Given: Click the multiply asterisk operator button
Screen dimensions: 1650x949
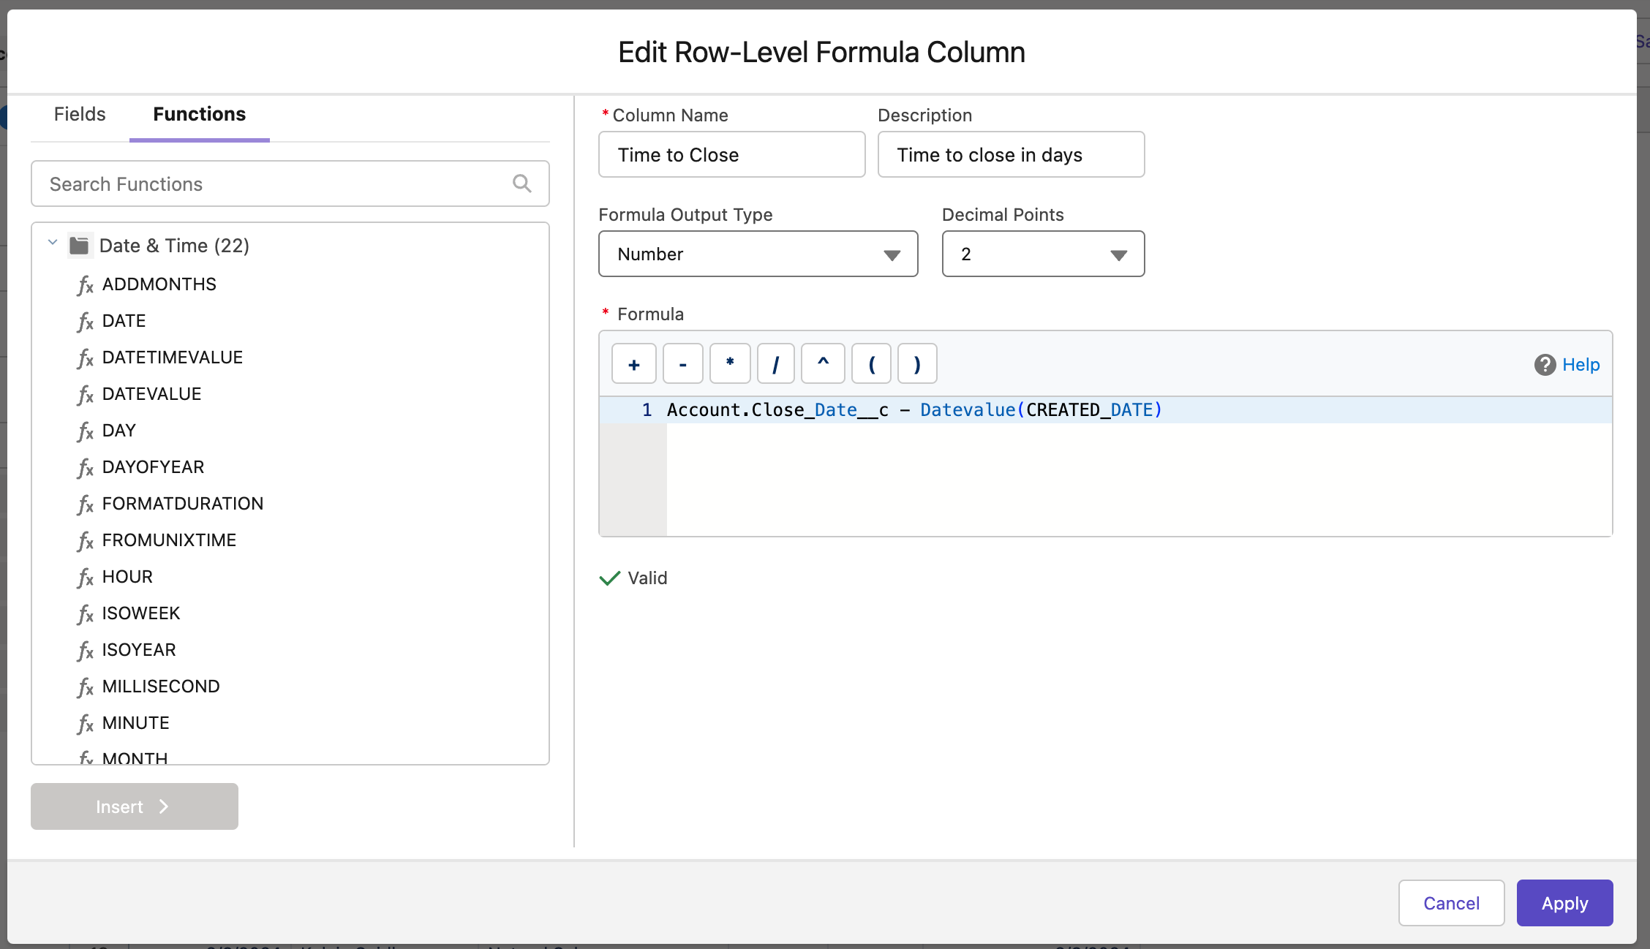Looking at the screenshot, I should 729,364.
